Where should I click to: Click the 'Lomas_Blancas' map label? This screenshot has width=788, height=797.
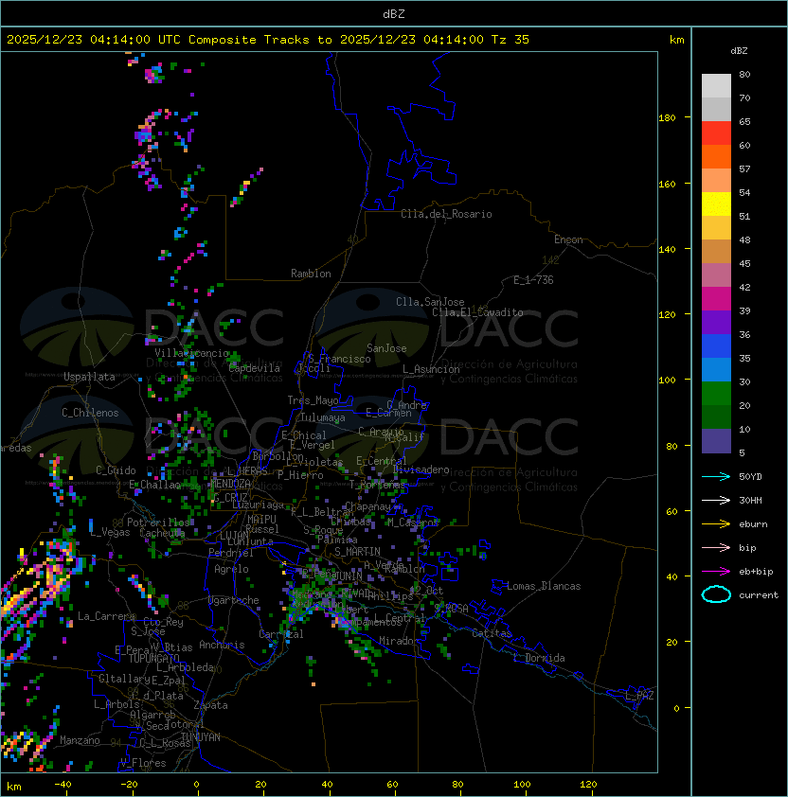544,586
